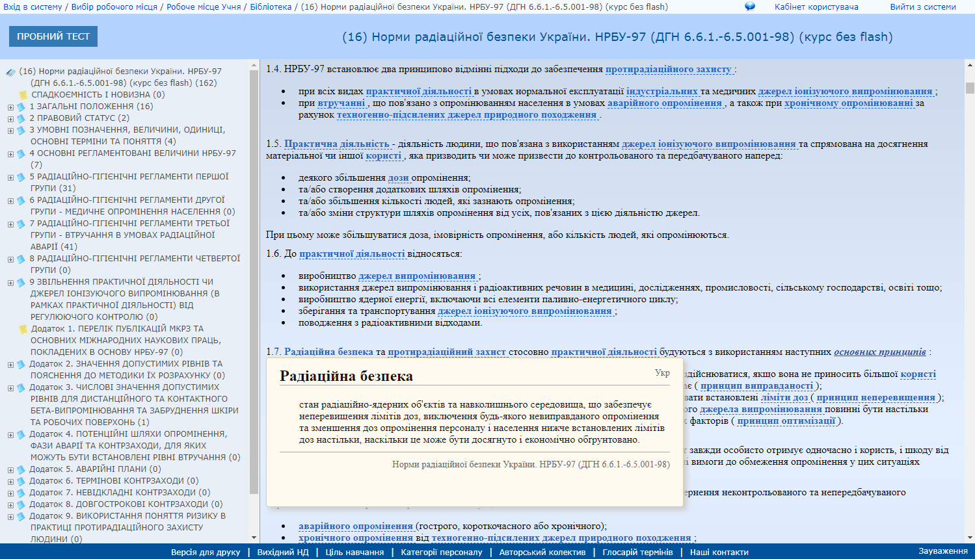The height and width of the screenshot is (559, 975).
Task: Open Версія для друку in footer
Action: pos(206,552)
